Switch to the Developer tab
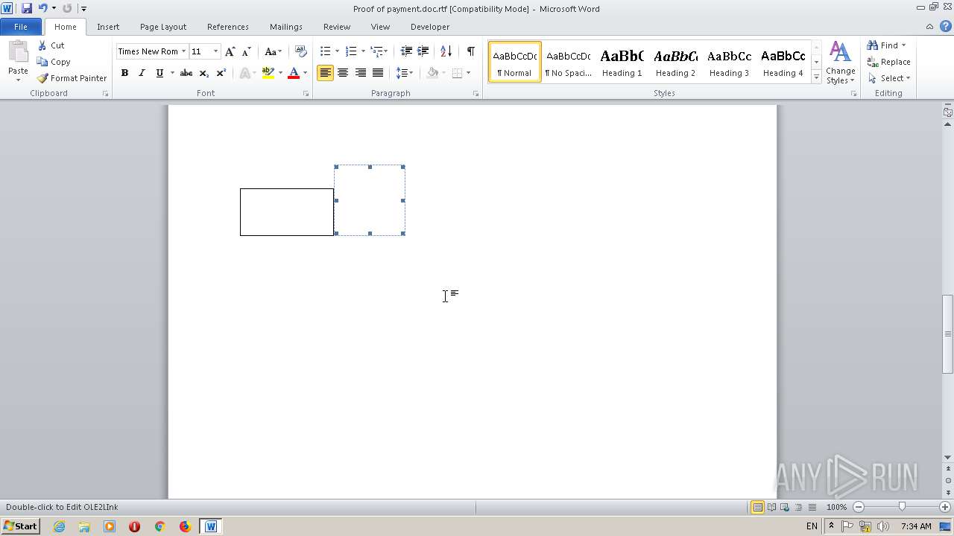This screenshot has height=536, width=954. click(430, 27)
